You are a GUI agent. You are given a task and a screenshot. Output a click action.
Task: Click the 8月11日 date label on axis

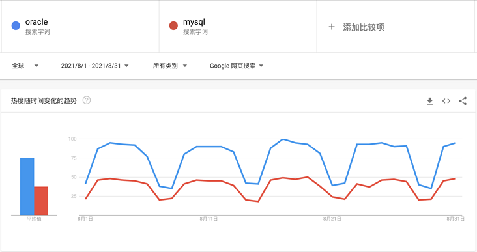[x=209, y=219]
